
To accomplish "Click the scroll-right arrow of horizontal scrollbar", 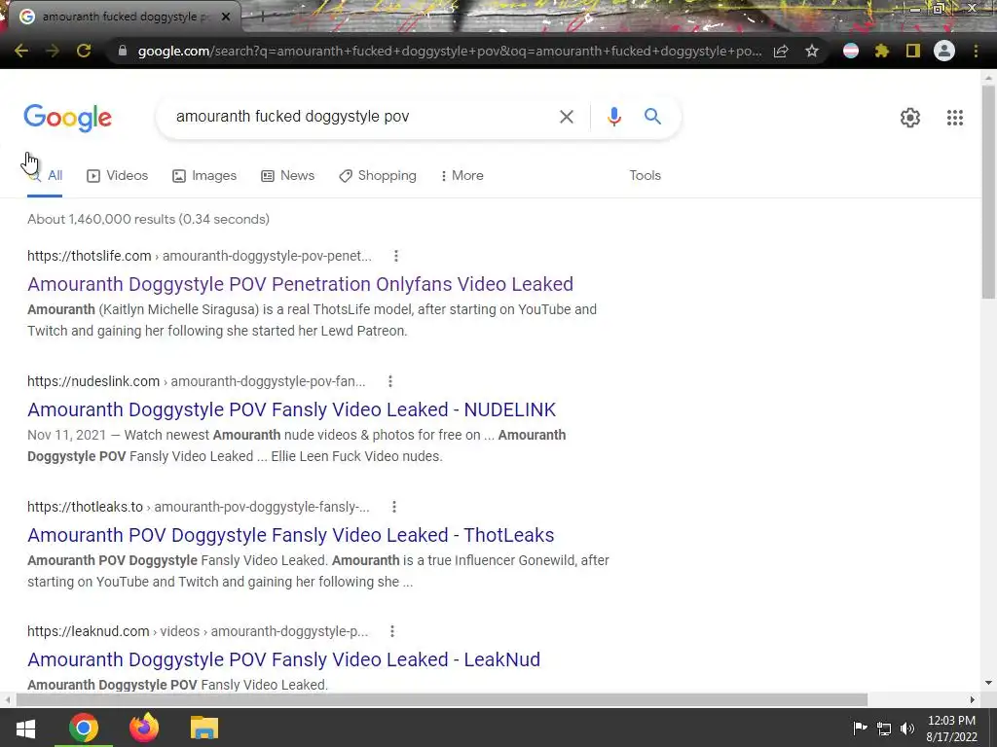I will pyautogui.click(x=973, y=699).
